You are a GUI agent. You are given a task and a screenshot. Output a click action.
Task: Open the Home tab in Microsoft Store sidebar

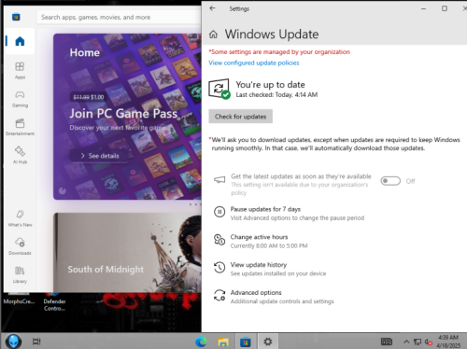coord(20,41)
